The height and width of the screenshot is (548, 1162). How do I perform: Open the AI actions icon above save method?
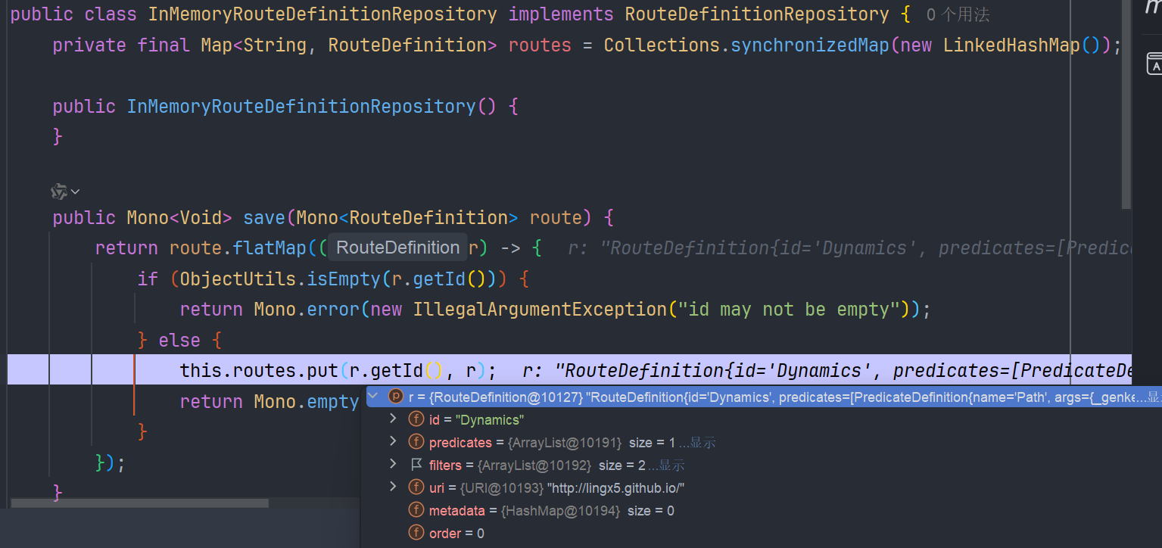pos(60,192)
